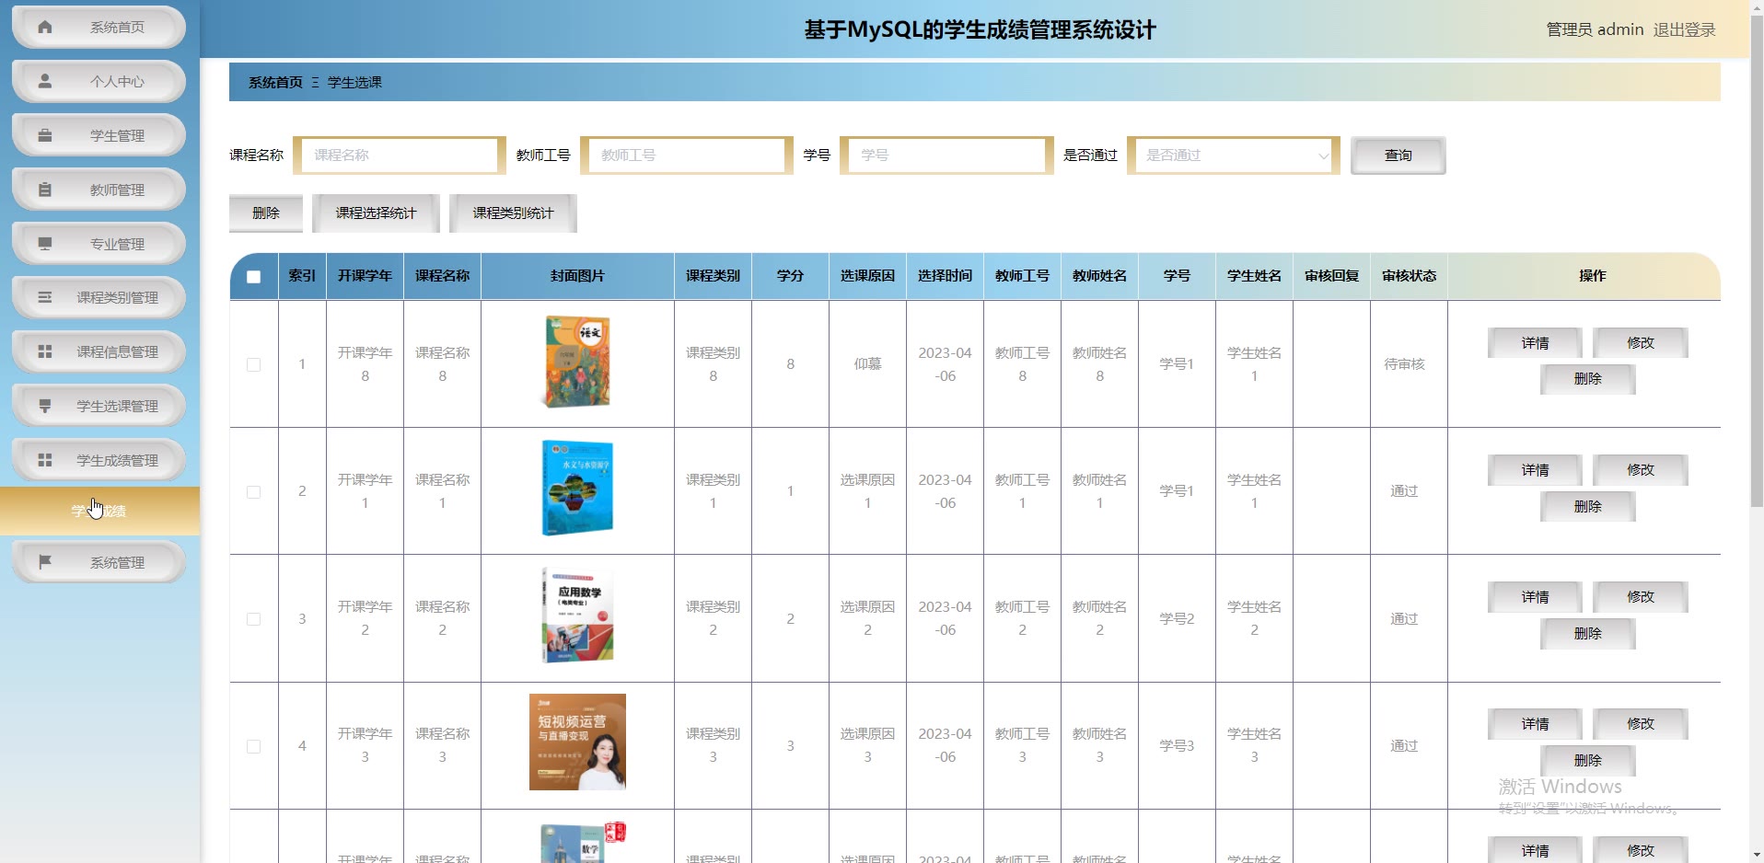This screenshot has height=863, width=1764.
Task: Click the 删除 button above the table
Action: coord(266,213)
